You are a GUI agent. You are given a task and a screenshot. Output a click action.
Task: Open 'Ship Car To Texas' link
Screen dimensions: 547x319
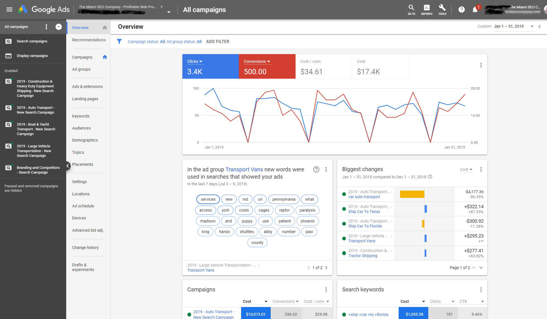click(x=364, y=212)
